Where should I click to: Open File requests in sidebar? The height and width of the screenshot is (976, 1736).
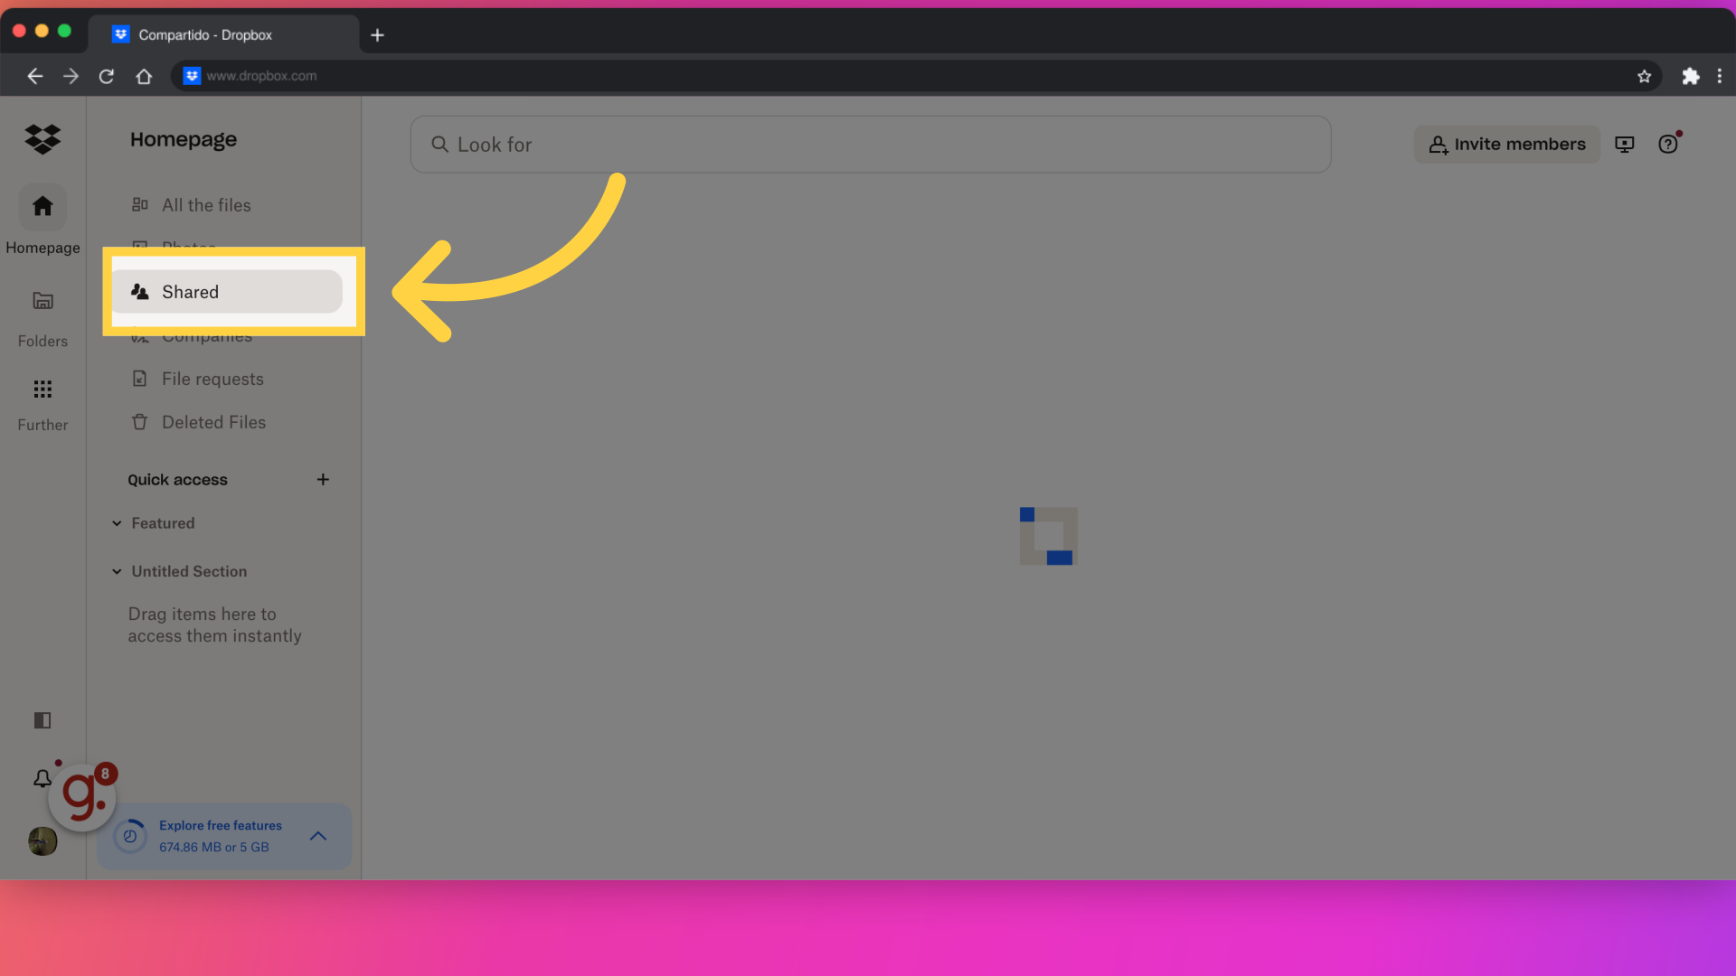(212, 379)
